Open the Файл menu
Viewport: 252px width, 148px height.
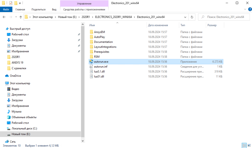[x=6, y=9]
